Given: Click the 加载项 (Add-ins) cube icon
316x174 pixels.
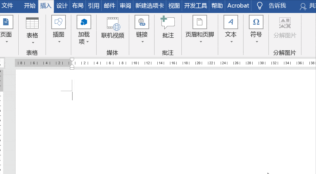Looking at the screenshot, I should tap(84, 22).
